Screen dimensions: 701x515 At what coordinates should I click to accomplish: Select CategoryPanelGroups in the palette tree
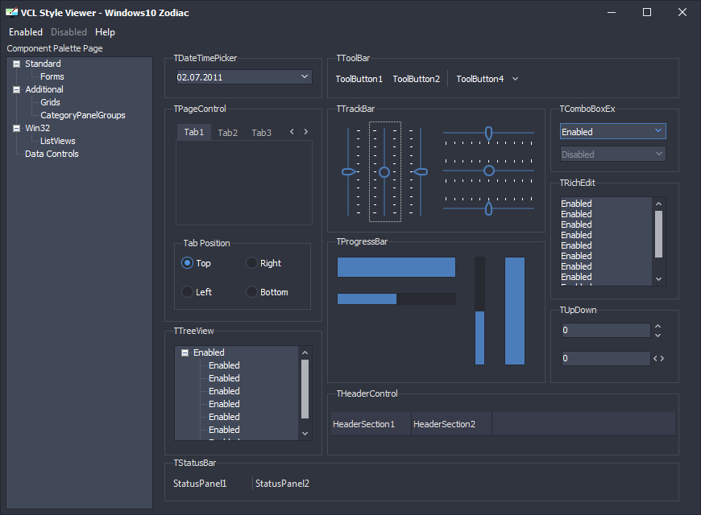pyautogui.click(x=83, y=115)
